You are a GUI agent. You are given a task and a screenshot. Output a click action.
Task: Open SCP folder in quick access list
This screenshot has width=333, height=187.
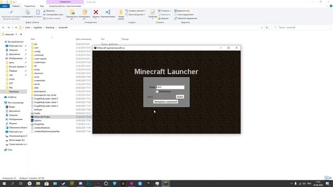tap(11, 83)
